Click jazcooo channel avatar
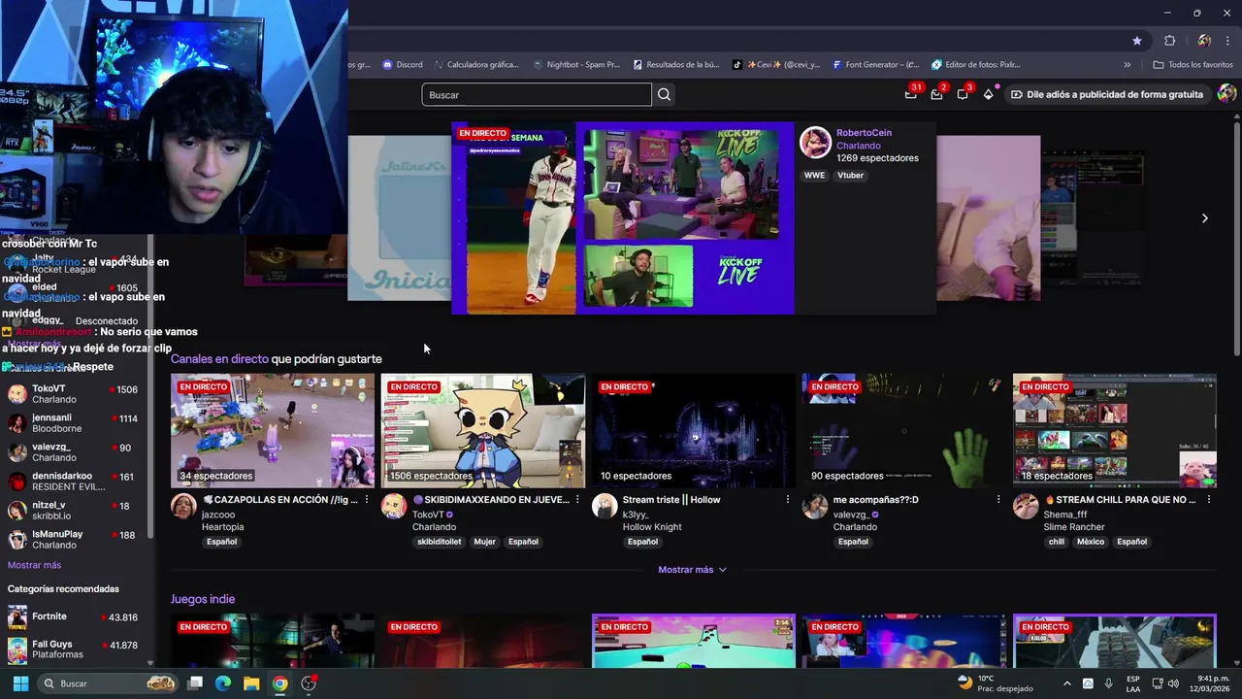Screen dimensions: 1242x699 183,506
